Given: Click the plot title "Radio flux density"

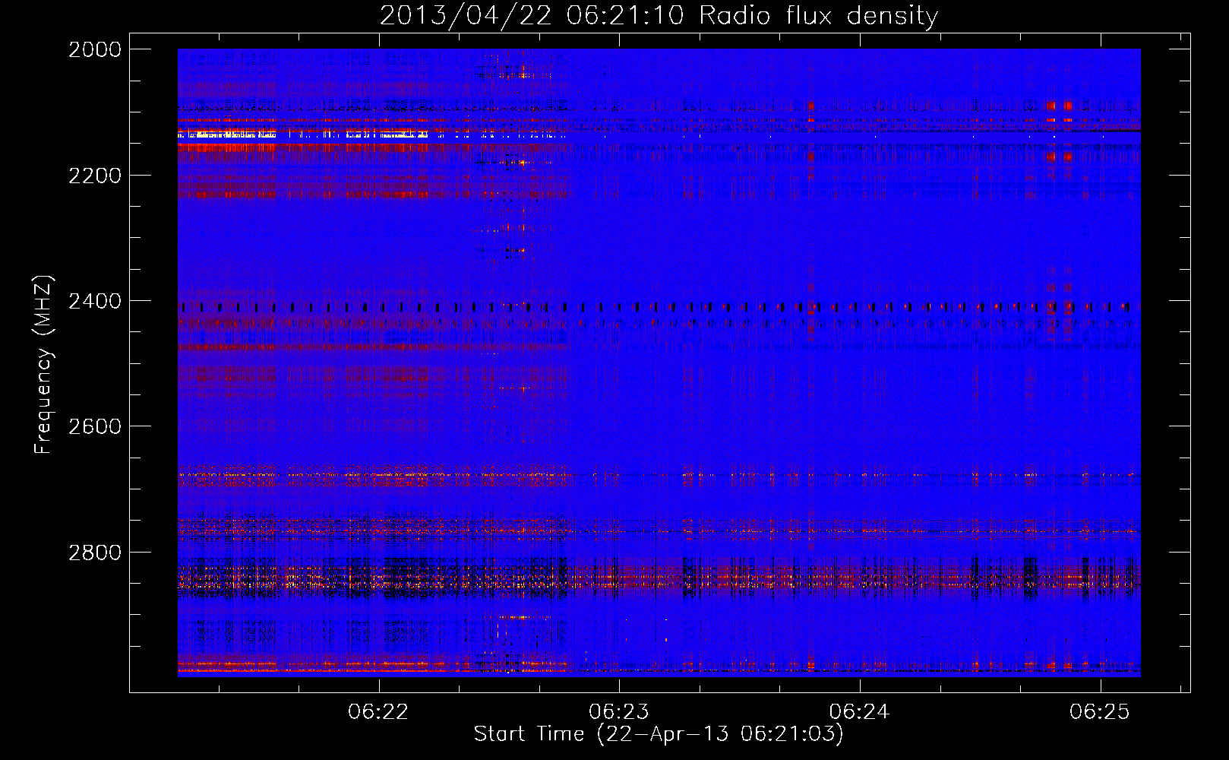Looking at the screenshot, I should [819, 15].
